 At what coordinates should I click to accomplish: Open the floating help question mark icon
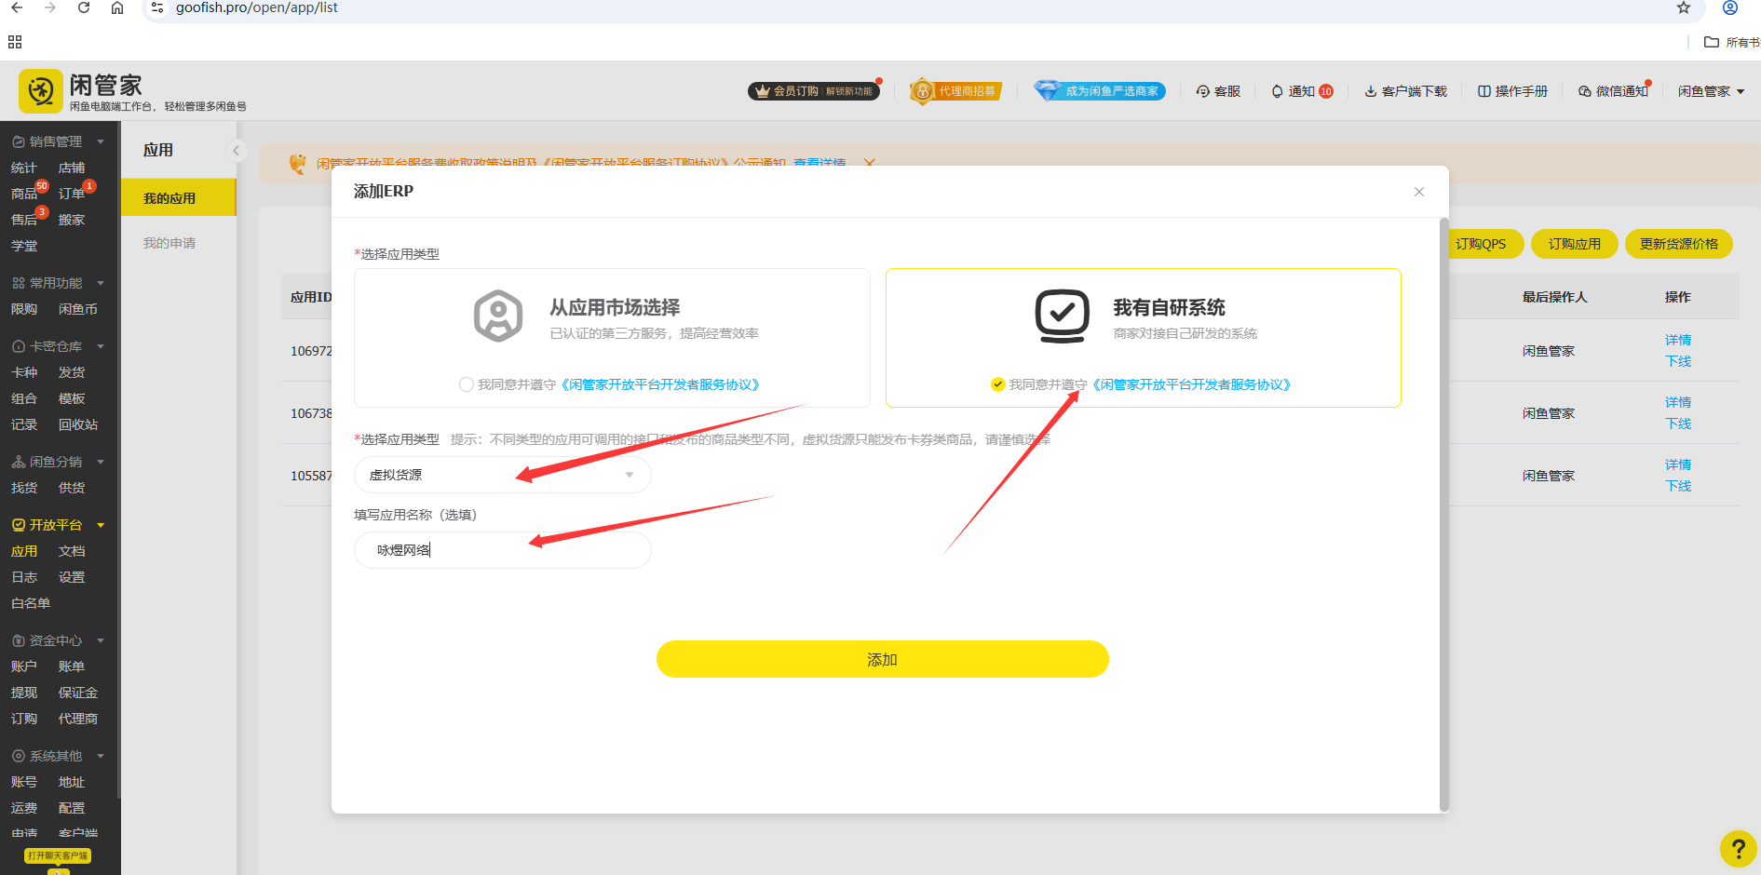(x=1738, y=848)
